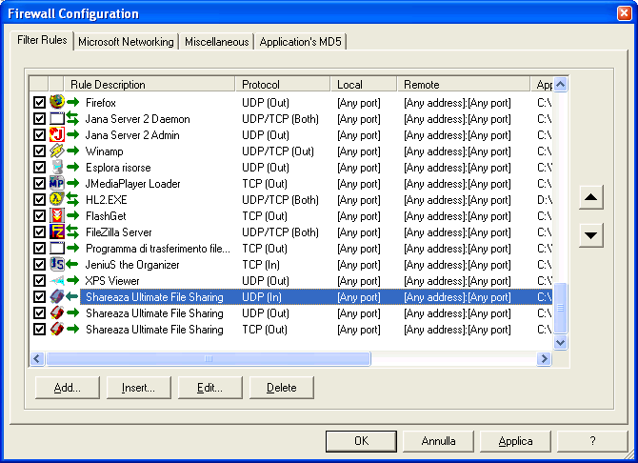Click the bidirectional arrows for FileZilla Server
This screenshot has height=463, width=638.
(72, 231)
